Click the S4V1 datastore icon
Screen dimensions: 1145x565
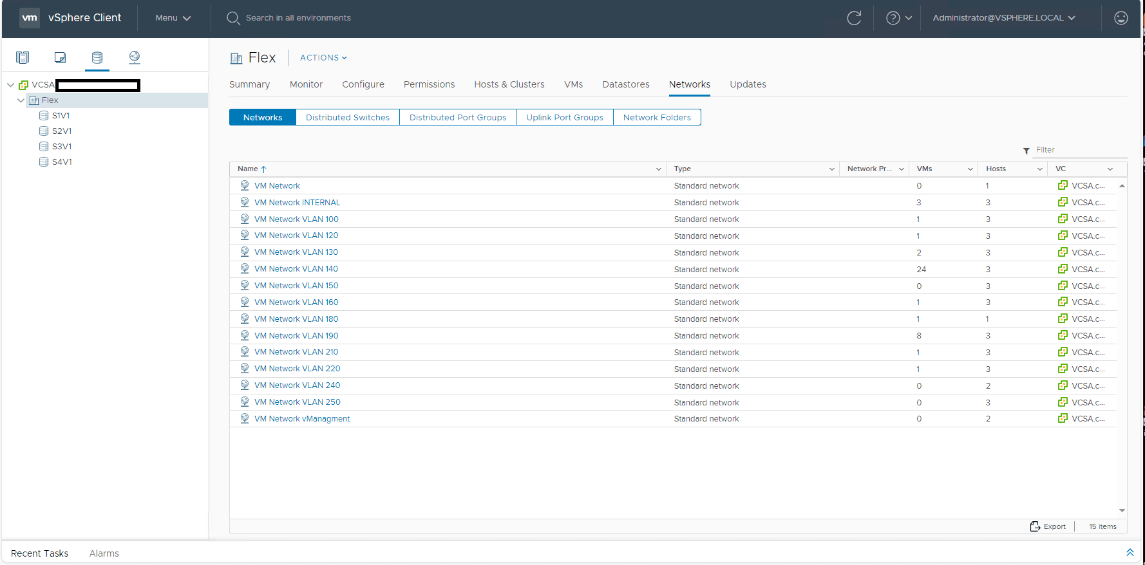point(44,162)
